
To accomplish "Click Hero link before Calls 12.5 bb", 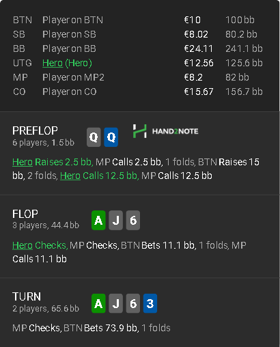I will click(x=70, y=176).
